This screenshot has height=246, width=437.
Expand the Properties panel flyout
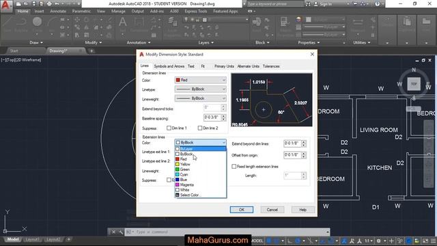[309, 42]
